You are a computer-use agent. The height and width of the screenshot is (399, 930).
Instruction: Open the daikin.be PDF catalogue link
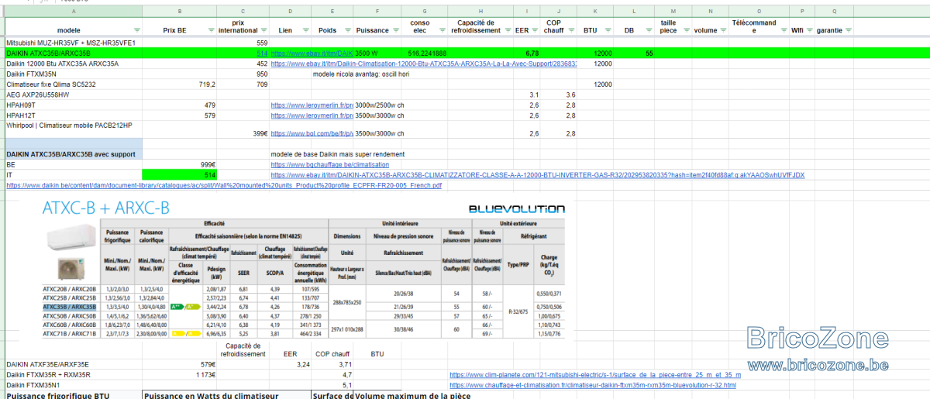pos(224,186)
